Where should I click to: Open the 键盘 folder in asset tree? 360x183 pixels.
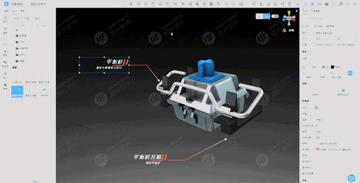[x=20, y=61]
